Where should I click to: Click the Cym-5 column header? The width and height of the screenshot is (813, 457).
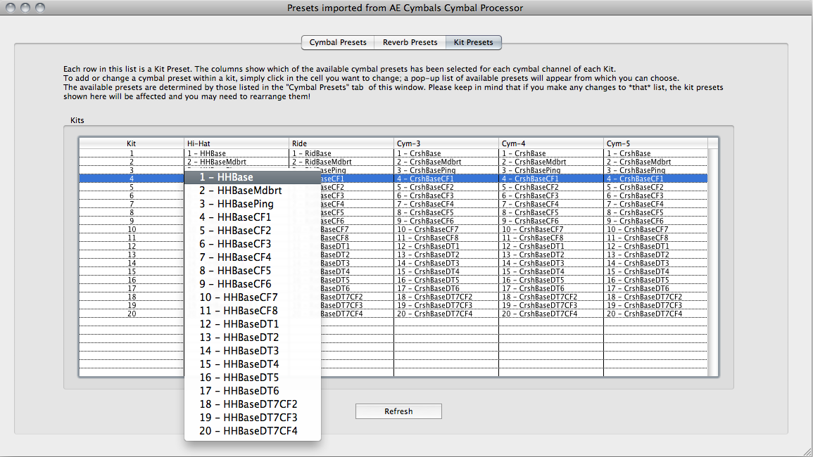pyautogui.click(x=655, y=143)
